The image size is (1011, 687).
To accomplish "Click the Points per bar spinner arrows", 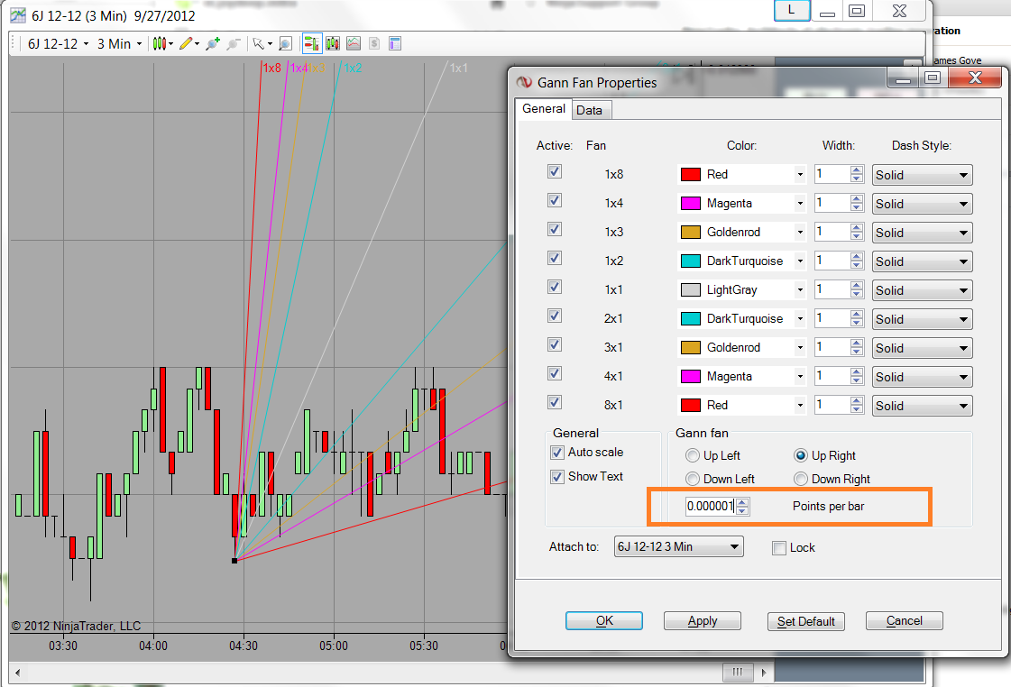I will [x=742, y=507].
